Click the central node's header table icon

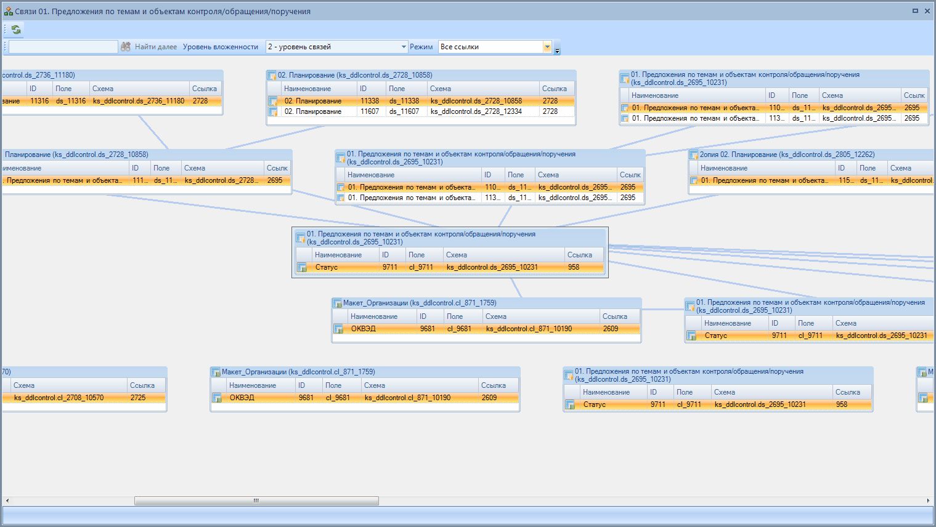coord(301,238)
